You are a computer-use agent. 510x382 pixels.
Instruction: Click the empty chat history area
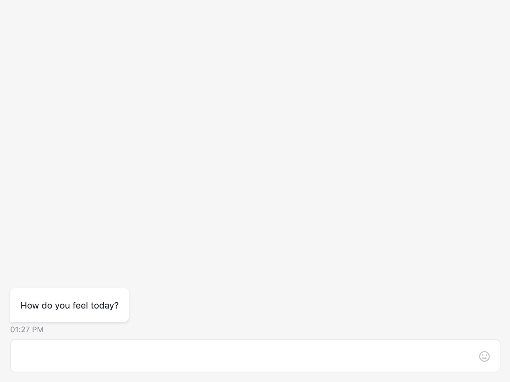tap(255, 144)
